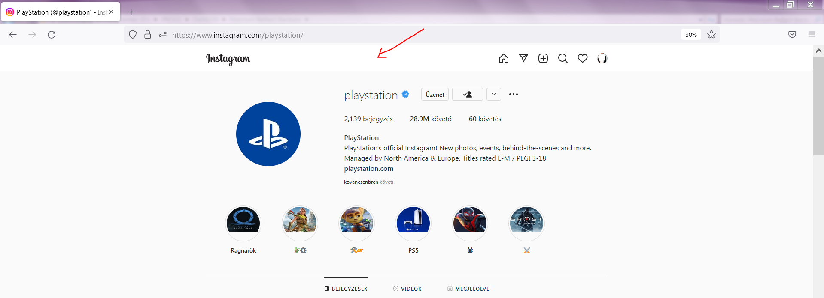Open PlayStation profile picture
The width and height of the screenshot is (824, 298).
coord(268,134)
